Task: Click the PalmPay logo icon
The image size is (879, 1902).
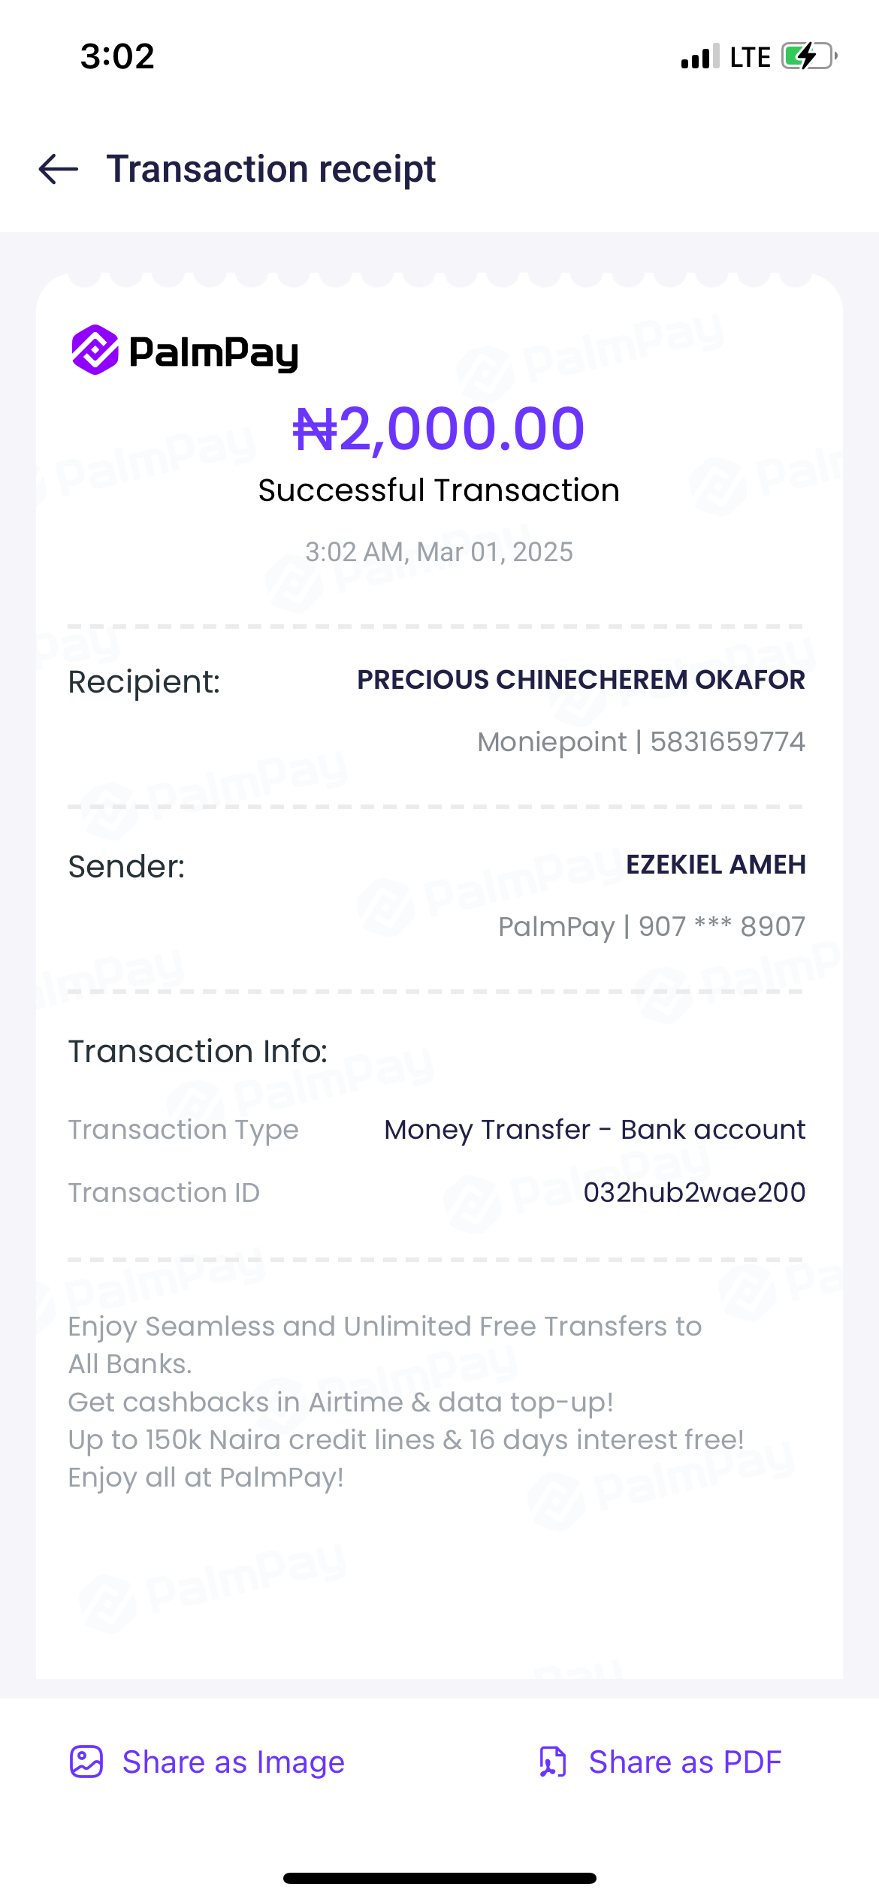Action: click(x=95, y=350)
